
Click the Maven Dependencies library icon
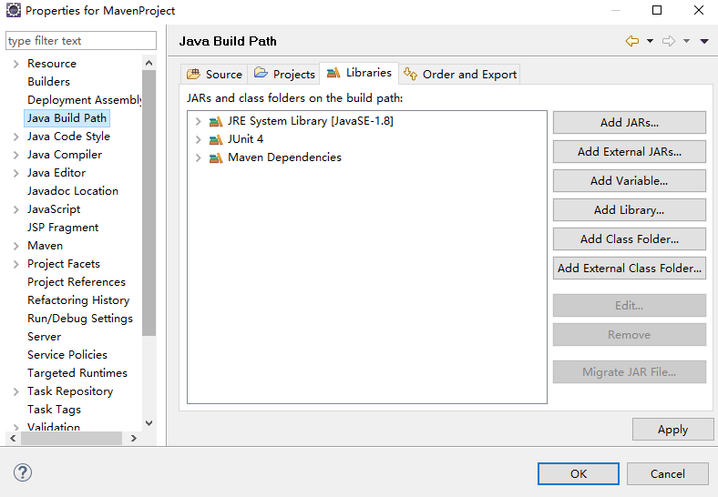click(216, 157)
